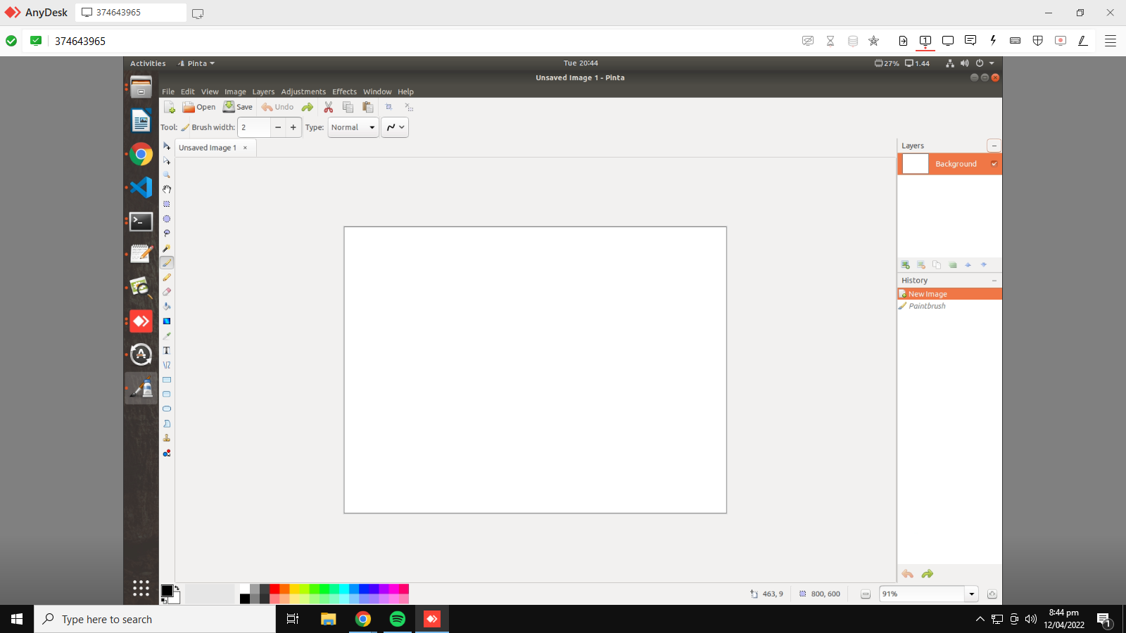The width and height of the screenshot is (1126, 633).
Task: Click the brush width input field
Action: [x=254, y=127]
